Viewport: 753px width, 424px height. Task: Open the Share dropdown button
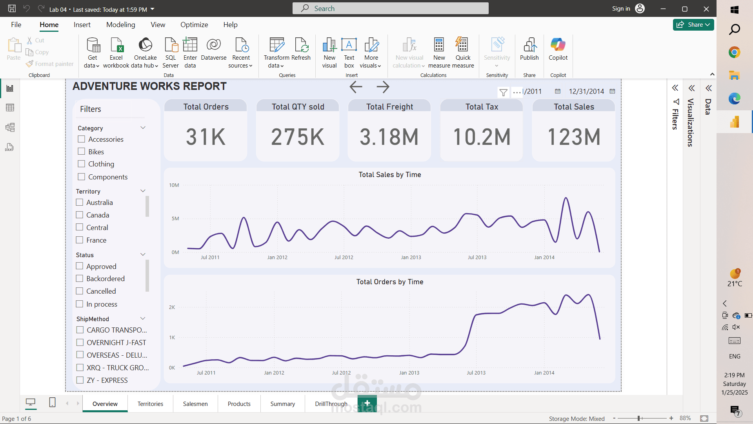pos(693,25)
